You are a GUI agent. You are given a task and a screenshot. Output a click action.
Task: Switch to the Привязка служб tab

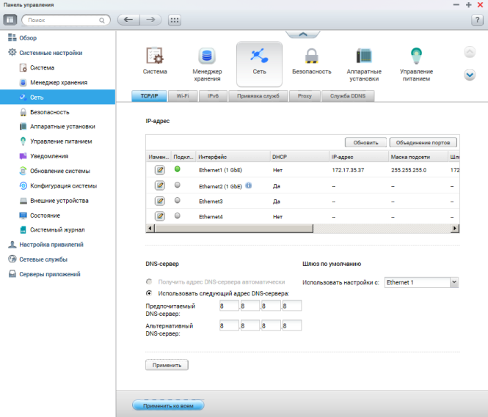pos(258,96)
